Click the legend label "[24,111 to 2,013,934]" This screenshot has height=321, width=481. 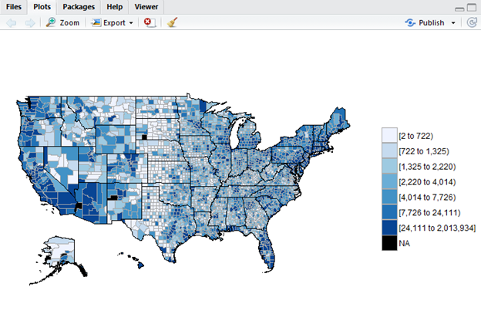pyautogui.click(x=437, y=228)
